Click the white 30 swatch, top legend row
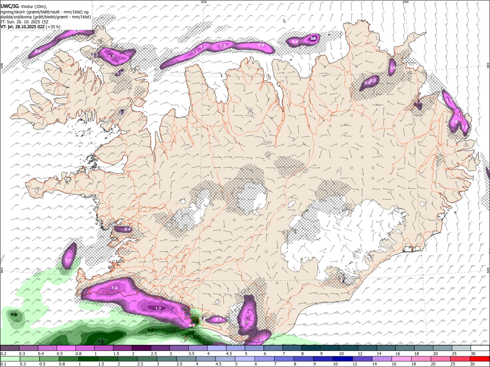 point(480,348)
